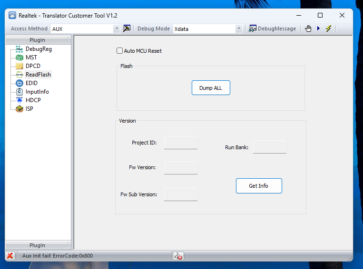Select InputInfo in the PlugIn tree
363x269 pixels.
coord(37,92)
